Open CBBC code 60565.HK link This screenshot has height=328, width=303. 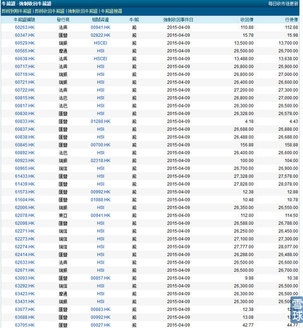[x=25, y=51]
